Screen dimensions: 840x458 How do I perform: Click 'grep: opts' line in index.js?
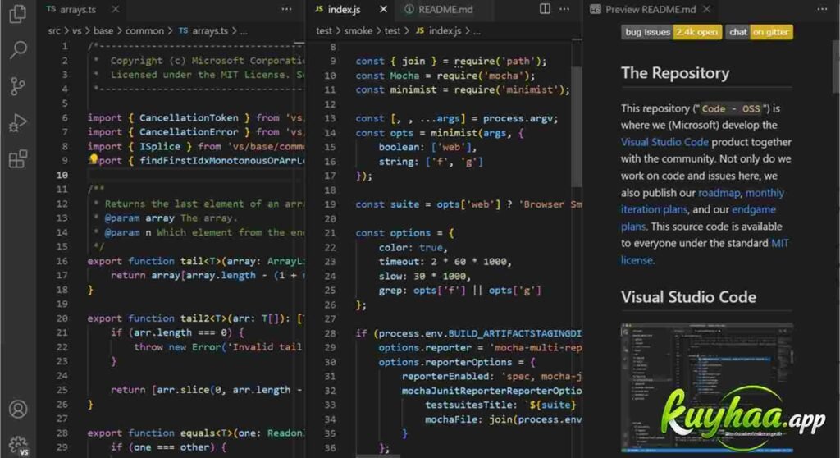tap(459, 290)
